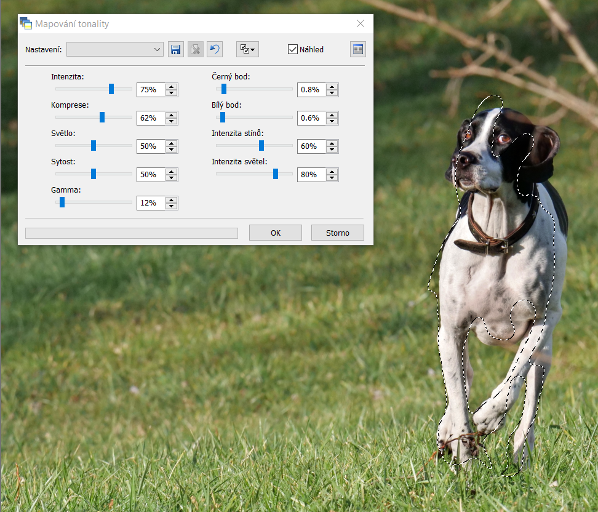Click the preview layout icon next to Náhled
598x512 pixels.
357,49
